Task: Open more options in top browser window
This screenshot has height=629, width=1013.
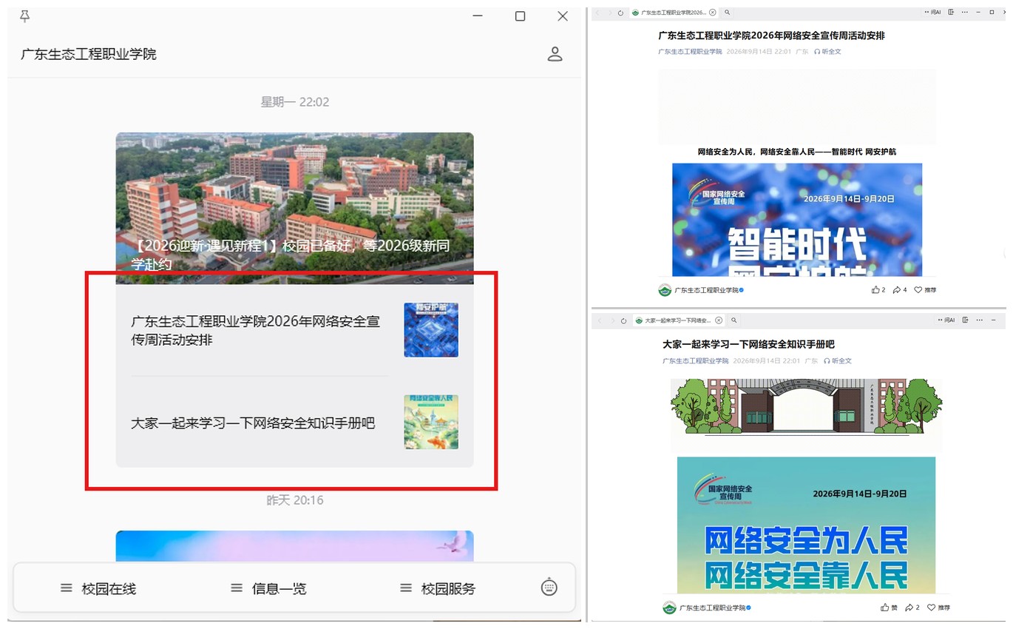Action: click(x=965, y=12)
